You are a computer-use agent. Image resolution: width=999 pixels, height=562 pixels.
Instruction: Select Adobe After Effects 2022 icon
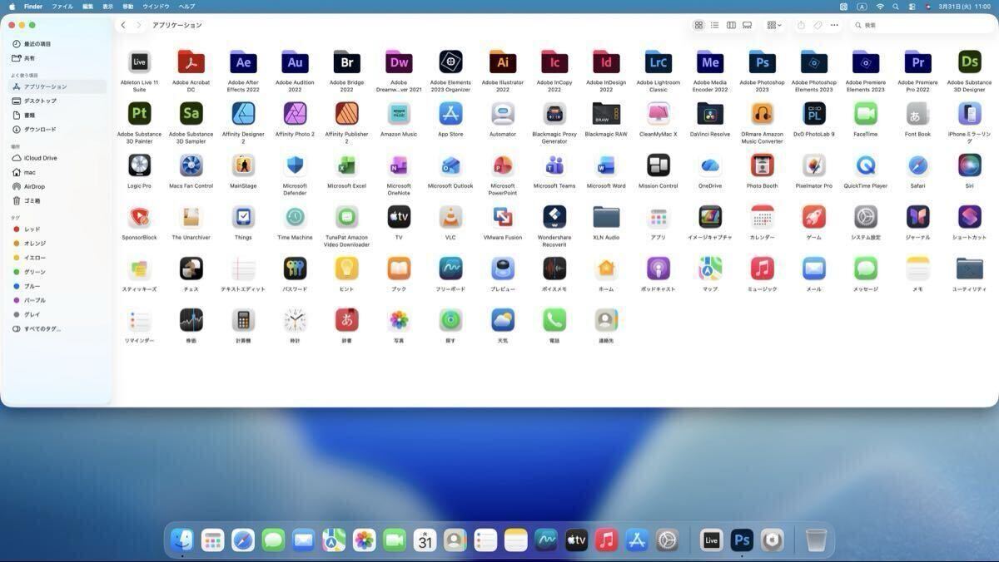coord(243,62)
